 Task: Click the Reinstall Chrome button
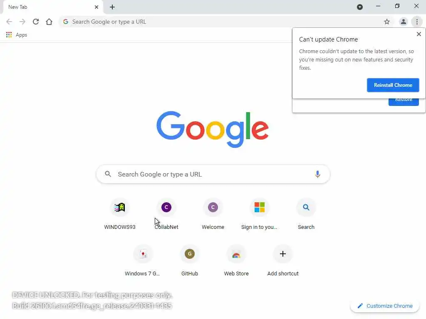pos(393,85)
